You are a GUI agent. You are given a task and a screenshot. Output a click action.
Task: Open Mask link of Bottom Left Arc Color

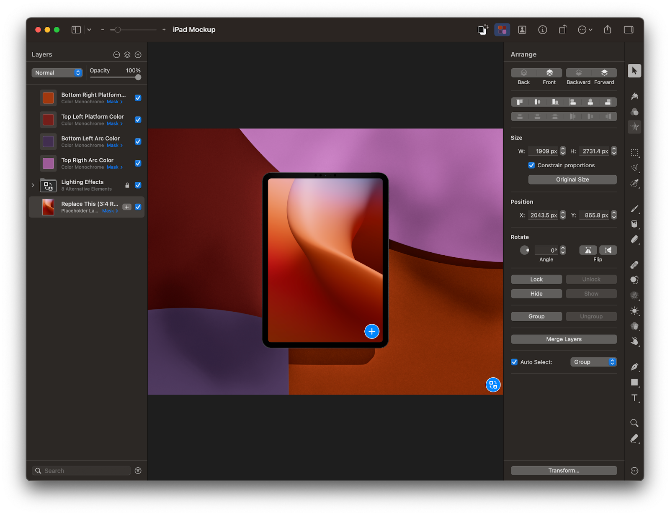114,146
